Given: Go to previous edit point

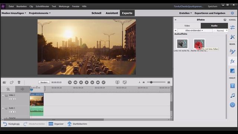Looking at the screenshot, I should coord(70,82).
